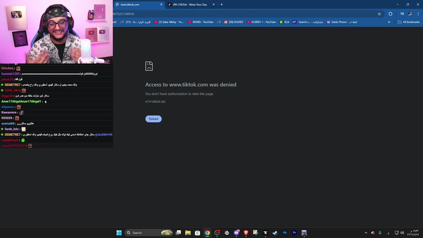The width and height of the screenshot is (423, 238).
Task: Open the KRAKR - YouTube bookmark
Action: tap(201, 22)
